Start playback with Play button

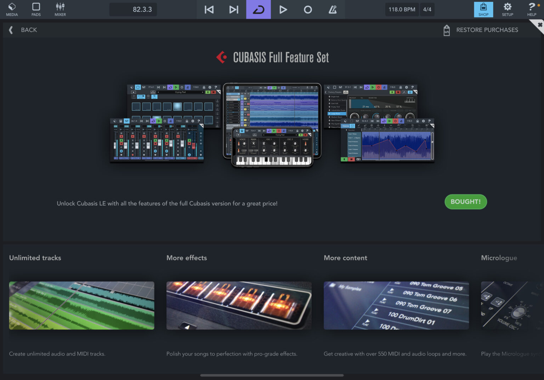(283, 10)
